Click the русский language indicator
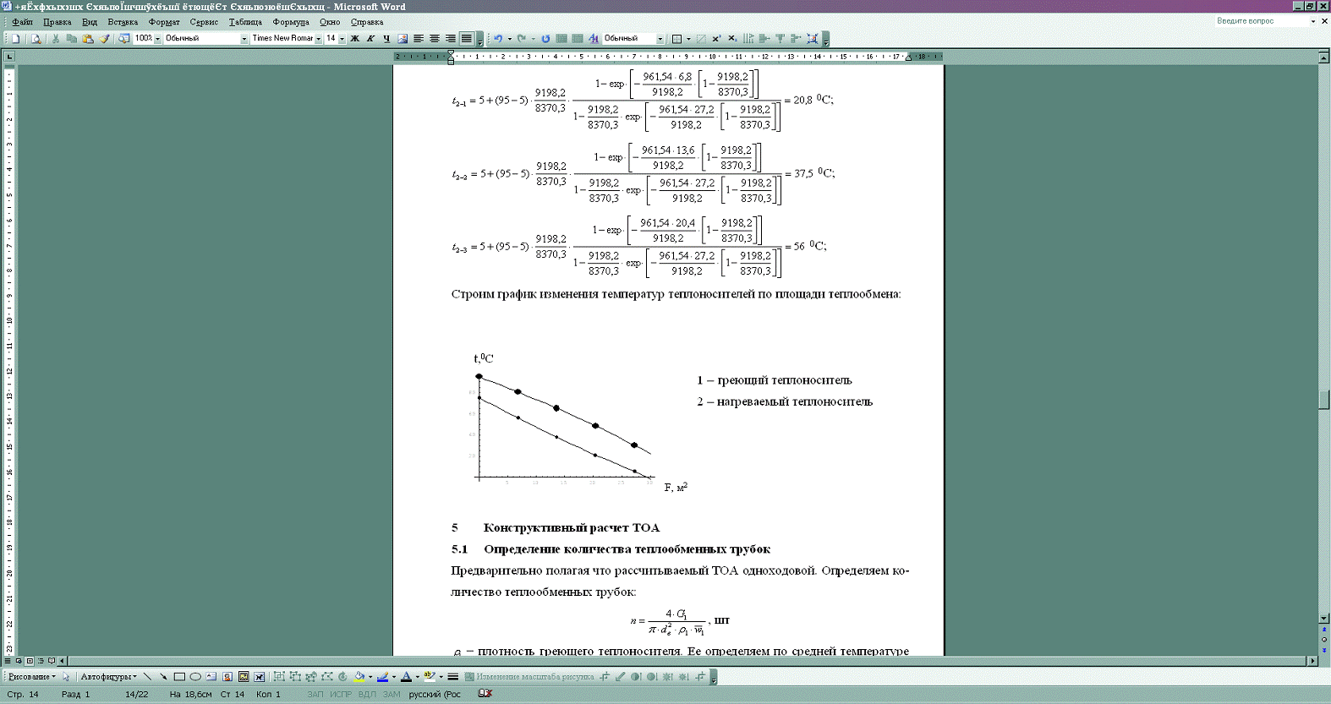 click(435, 695)
